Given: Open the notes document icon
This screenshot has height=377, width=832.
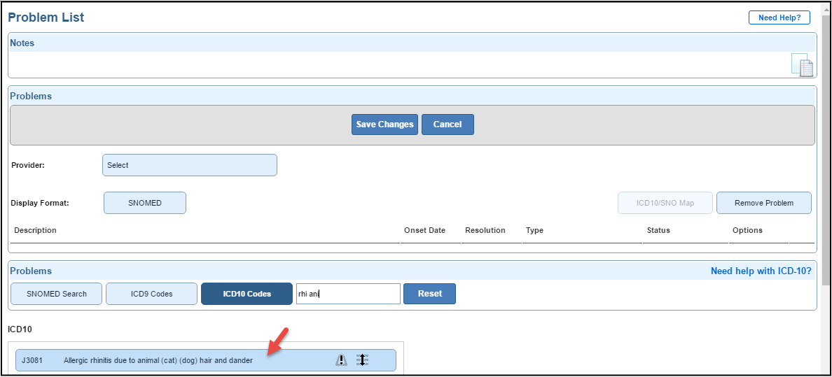Looking at the screenshot, I should (802, 65).
